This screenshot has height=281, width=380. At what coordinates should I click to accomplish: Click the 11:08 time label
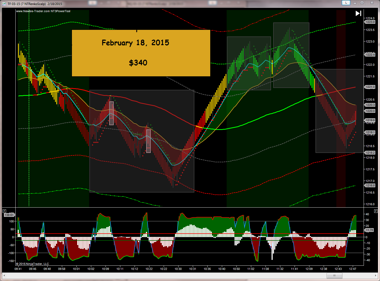(x=265, y=269)
